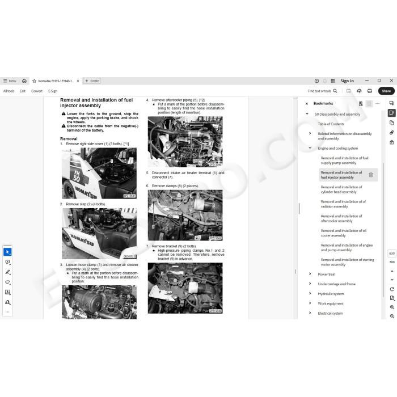397x397 pixels.
Task: Open bookmark for fuel supply pump assembly
Action: click(344, 161)
